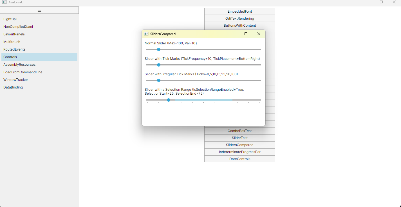Click ButtonsWithContent button
Screen dimensions: 401x207
point(240,26)
